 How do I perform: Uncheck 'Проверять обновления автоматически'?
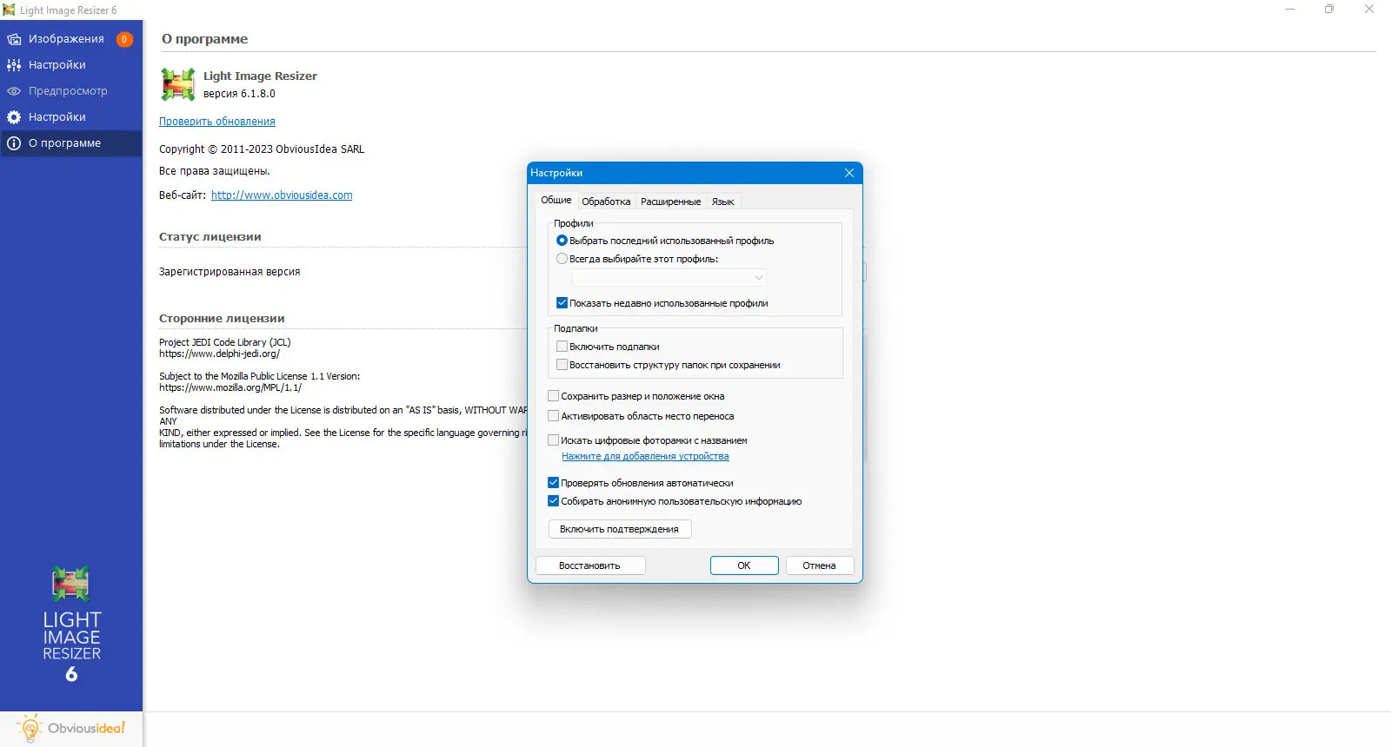coord(553,483)
